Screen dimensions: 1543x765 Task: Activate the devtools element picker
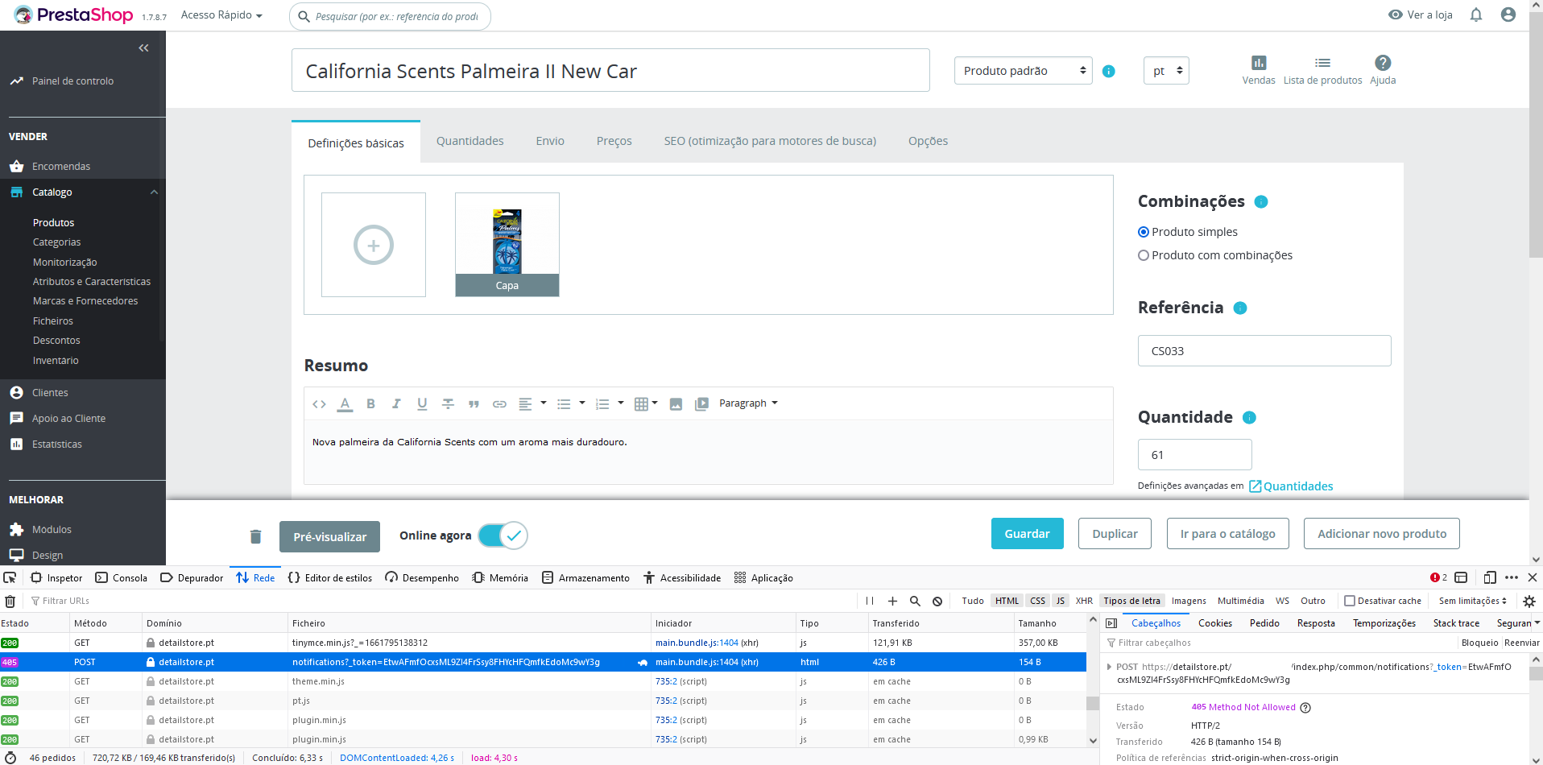10,577
